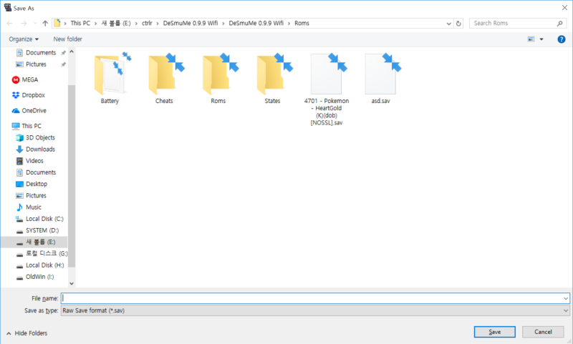Viewport: 573px width, 344px height.
Task: Click 새 볼륨 (E:) in breadcrumb path
Action: [116, 23]
